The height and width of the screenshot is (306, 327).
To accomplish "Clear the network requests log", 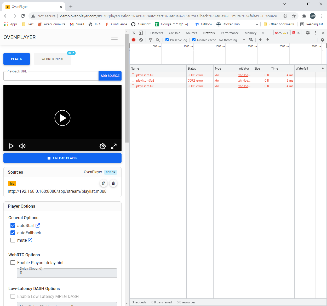I will point(141,40).
